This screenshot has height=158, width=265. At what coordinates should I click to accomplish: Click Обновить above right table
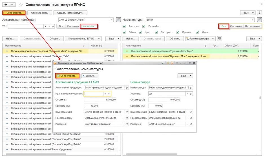[x=175, y=39]
